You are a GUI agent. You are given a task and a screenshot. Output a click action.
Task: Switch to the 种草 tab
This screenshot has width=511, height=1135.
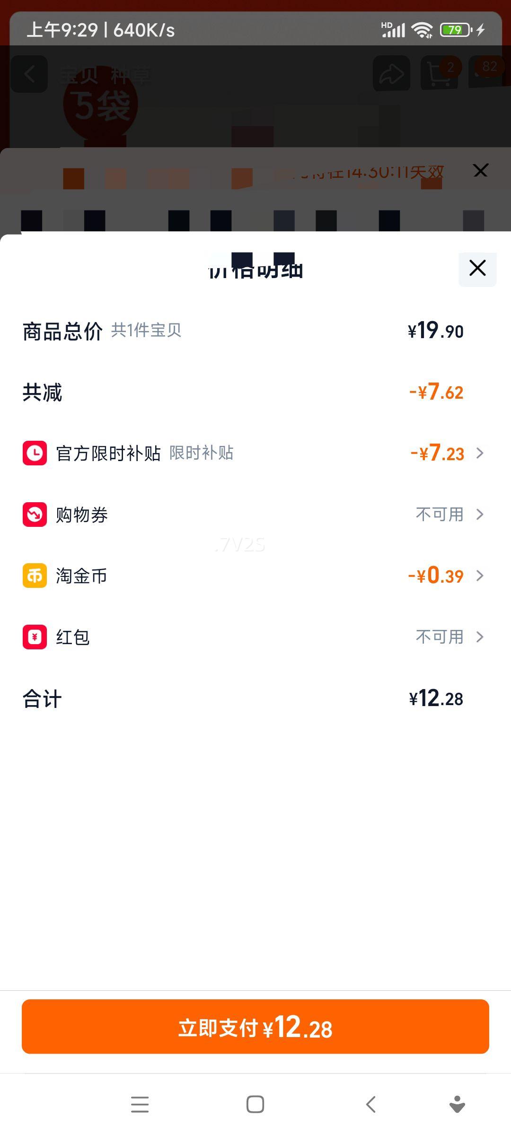[131, 76]
